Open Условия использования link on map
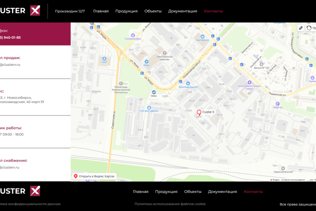This screenshot has height=211, width=316. coord(293,180)
